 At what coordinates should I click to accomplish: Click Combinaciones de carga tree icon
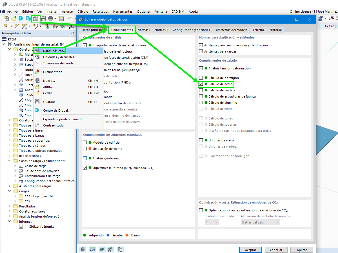point(21,176)
